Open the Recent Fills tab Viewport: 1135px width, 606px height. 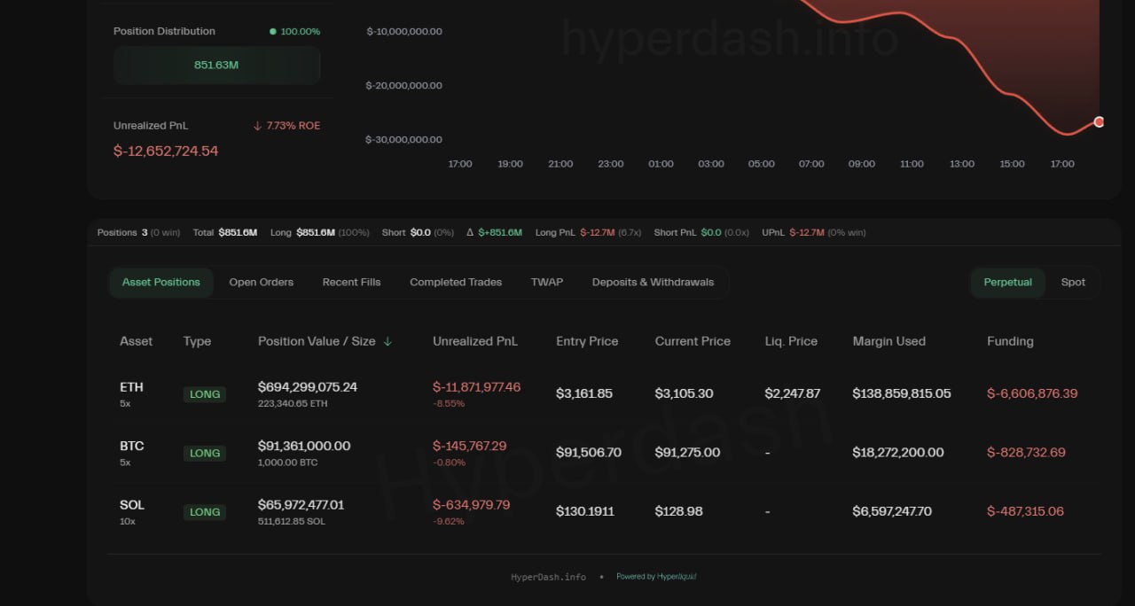pos(351,282)
